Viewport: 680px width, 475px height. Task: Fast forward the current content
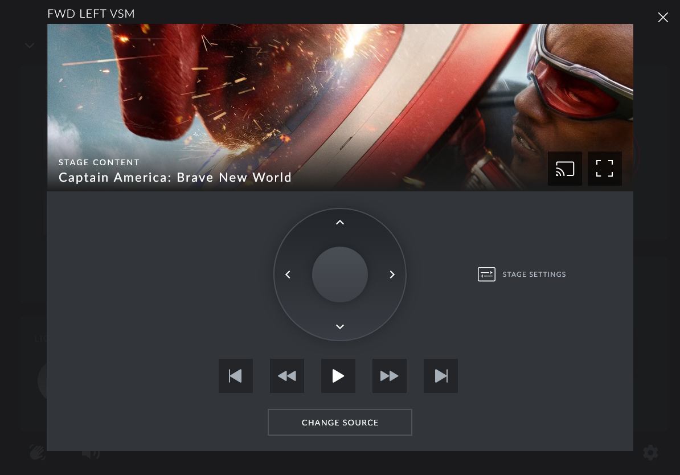click(390, 376)
